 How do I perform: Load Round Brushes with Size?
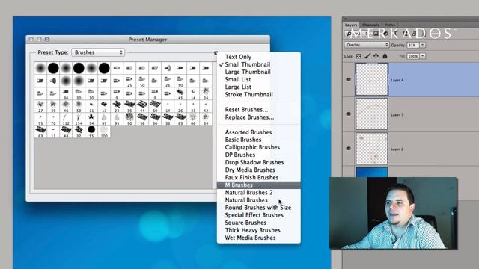click(x=257, y=208)
